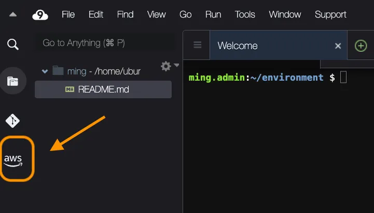Add new tab with plus icon

[361, 45]
